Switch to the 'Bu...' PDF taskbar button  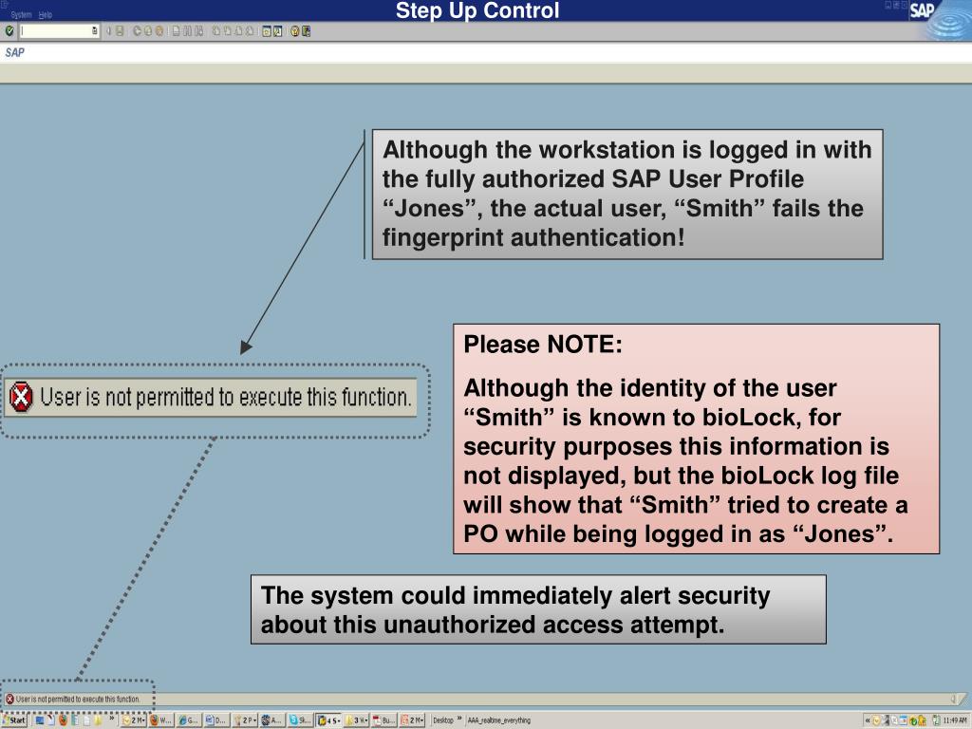point(383,720)
